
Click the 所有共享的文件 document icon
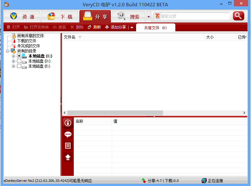[13, 36]
